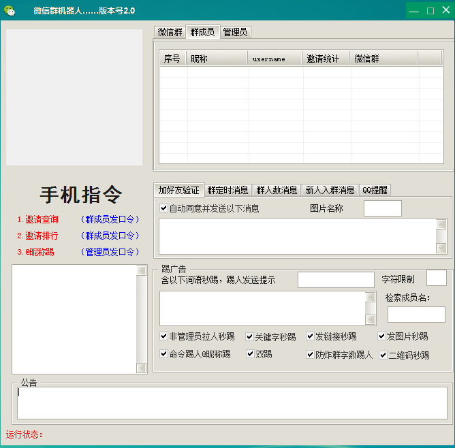Click the WeChat app icon in title bar
455x448 pixels.
[10, 11]
